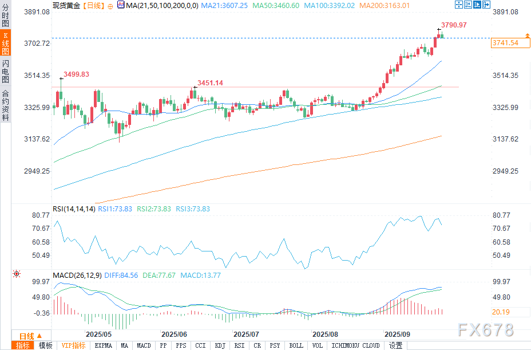Select the VIP指标 tab
531x350 pixels.
(73, 345)
